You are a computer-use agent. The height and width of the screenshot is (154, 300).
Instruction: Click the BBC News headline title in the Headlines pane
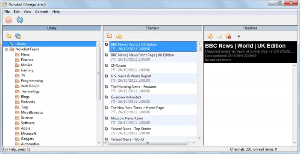tap(245, 46)
